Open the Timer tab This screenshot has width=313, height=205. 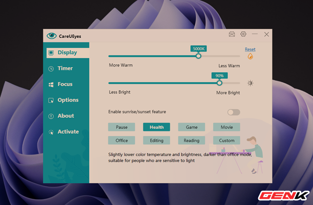click(66, 68)
